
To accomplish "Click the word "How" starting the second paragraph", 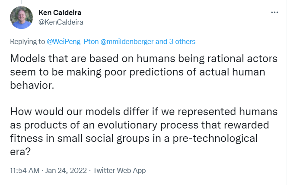I will (21, 112).
